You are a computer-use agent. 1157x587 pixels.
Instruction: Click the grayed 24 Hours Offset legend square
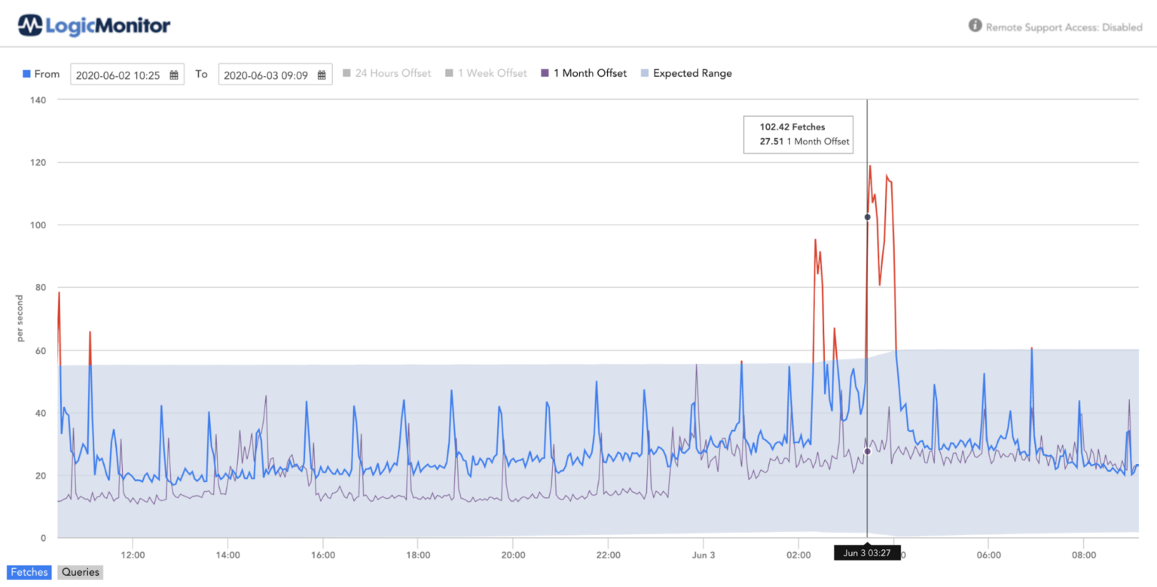[348, 73]
